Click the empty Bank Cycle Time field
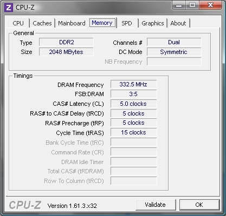This screenshot has width=226, height=216. pos(133,143)
